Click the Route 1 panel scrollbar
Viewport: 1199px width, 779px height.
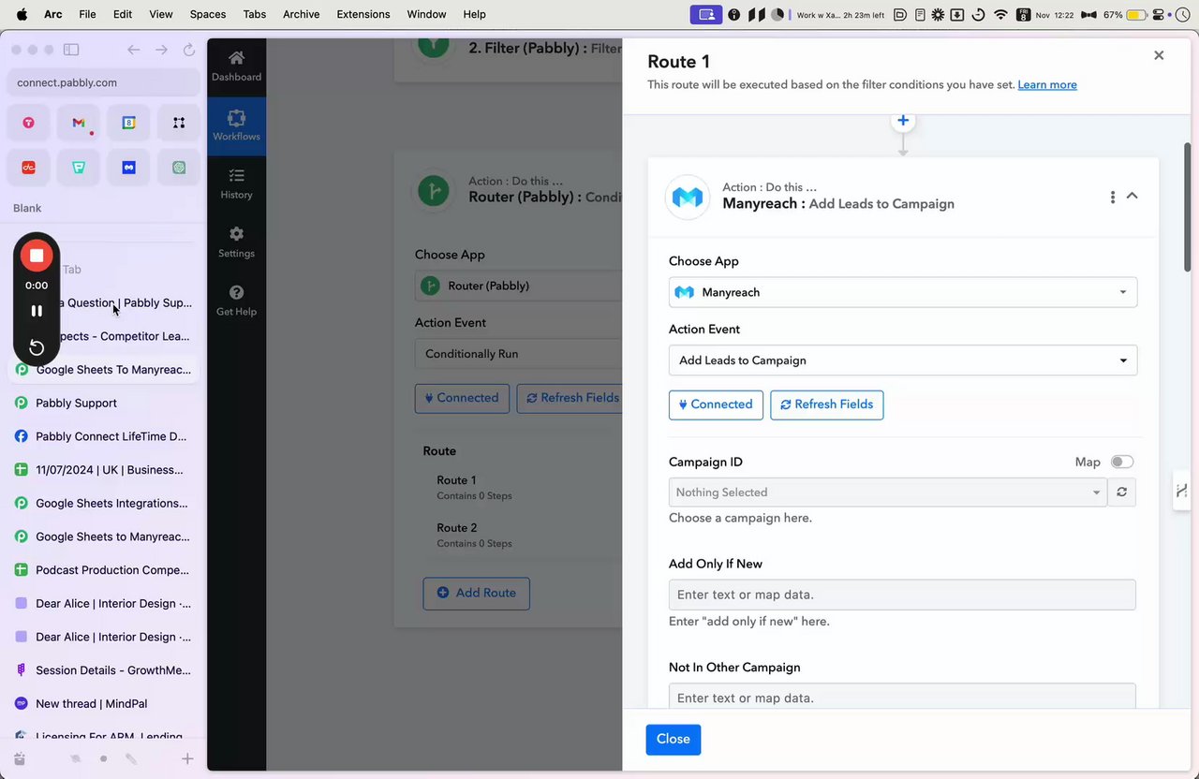[1188, 206]
